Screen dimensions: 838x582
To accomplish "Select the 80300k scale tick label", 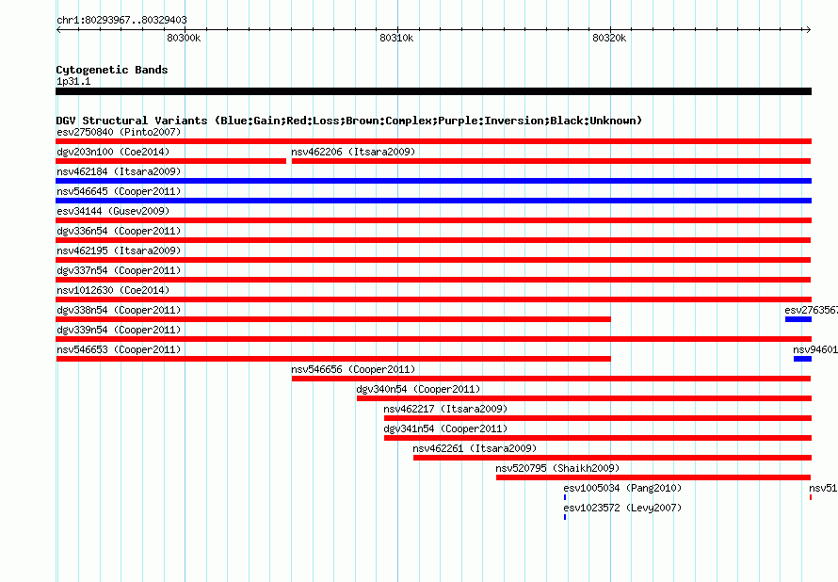I will 184,38.
